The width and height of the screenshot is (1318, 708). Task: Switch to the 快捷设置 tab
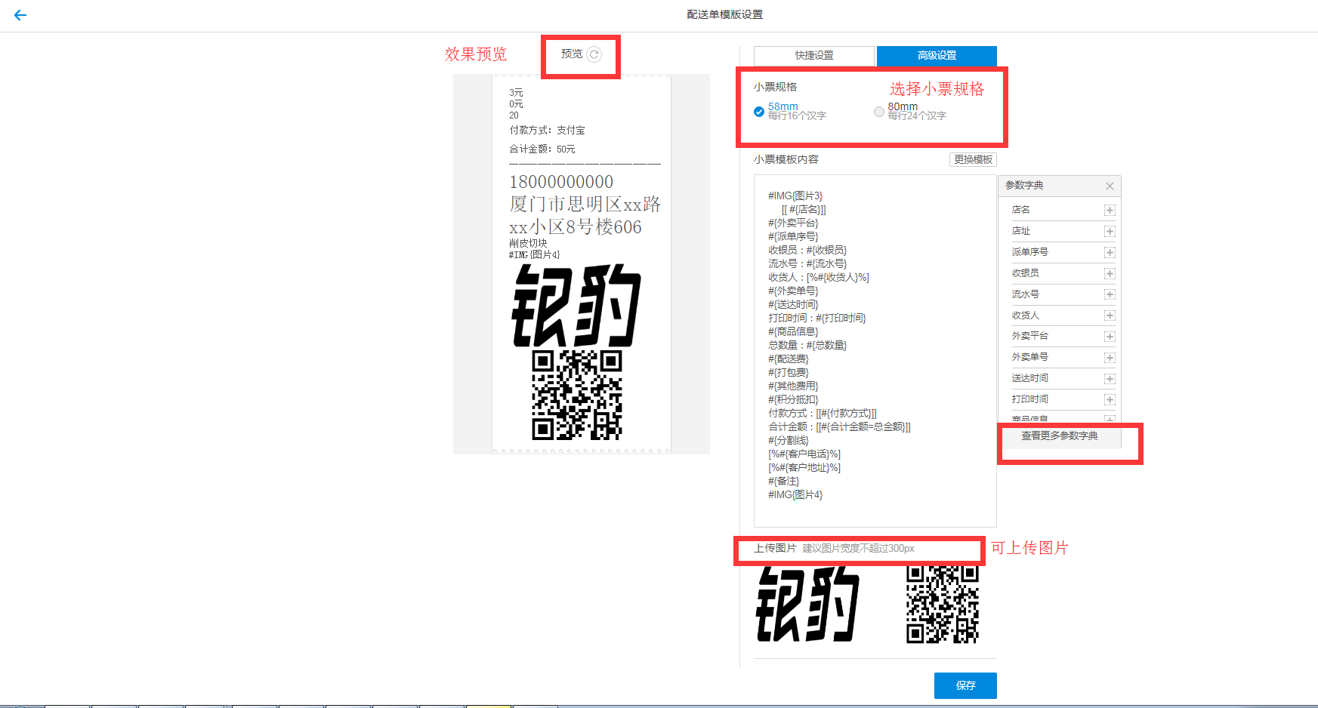coord(814,56)
